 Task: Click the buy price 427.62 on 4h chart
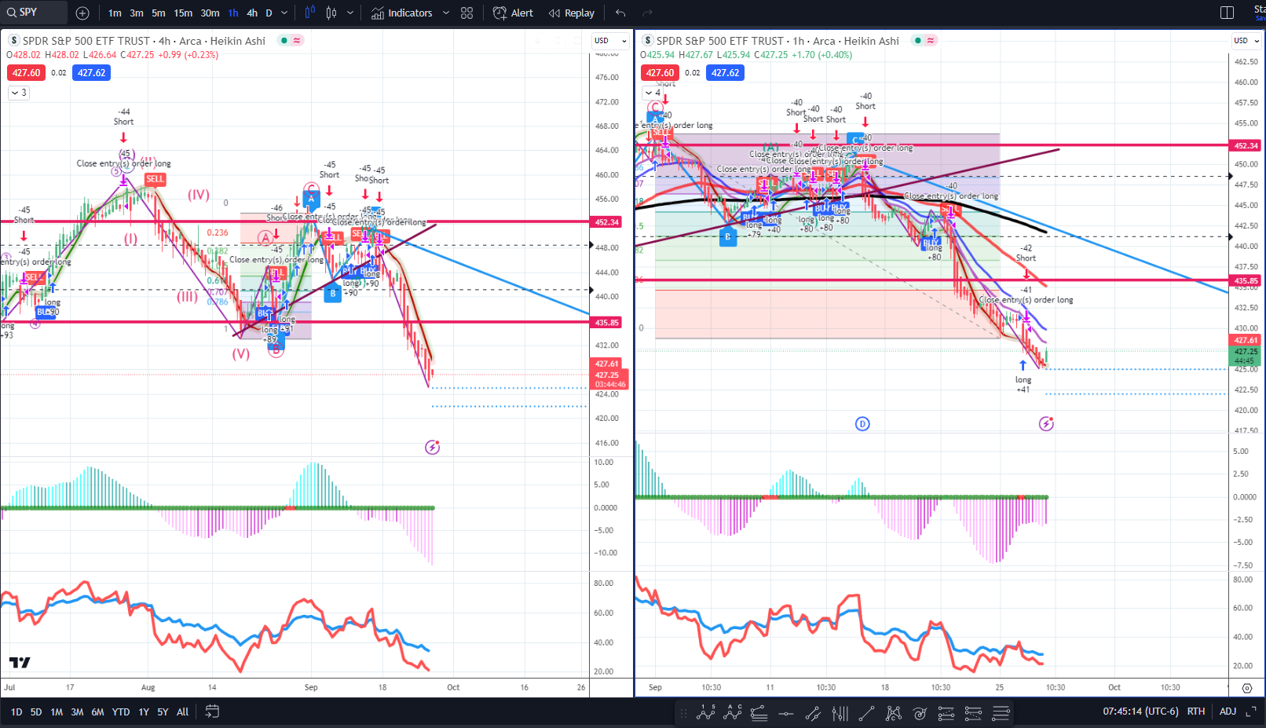(91, 73)
